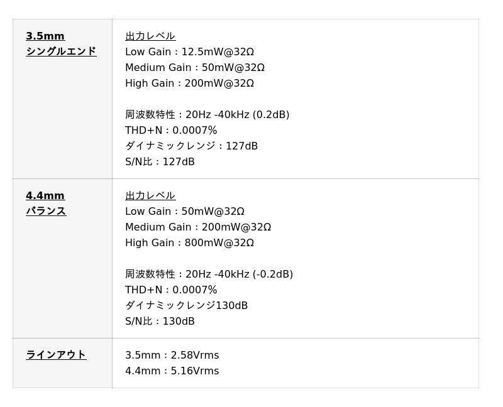Select the High Gain 800mW@32Ω line
Image resolution: width=503 pixels, height=407 pixels.
click(x=189, y=243)
